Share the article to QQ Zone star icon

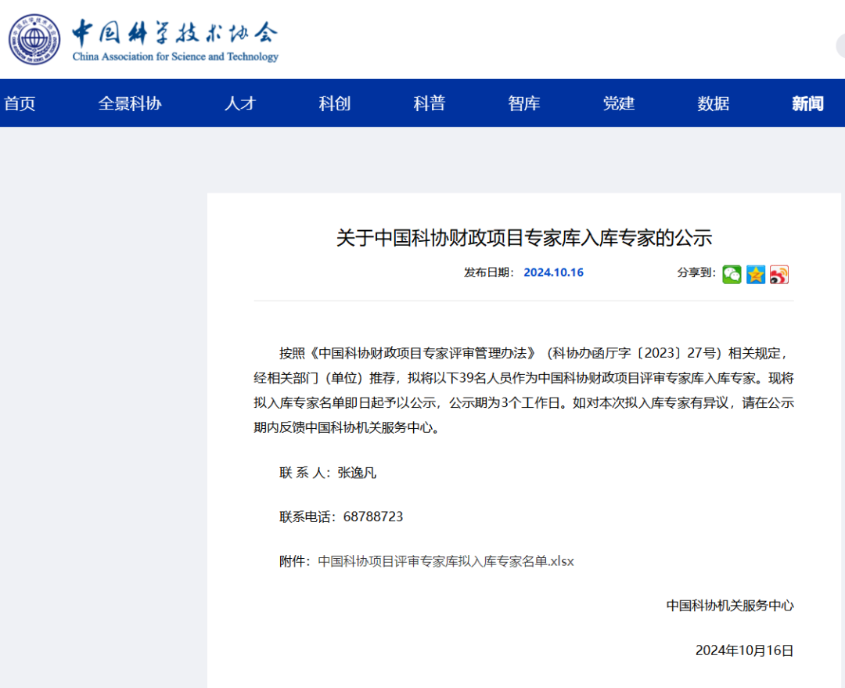click(x=756, y=275)
